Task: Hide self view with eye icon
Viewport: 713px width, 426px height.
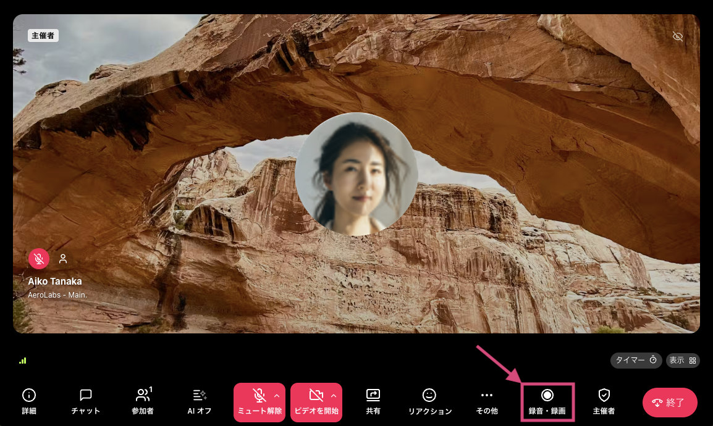Action: (x=678, y=36)
